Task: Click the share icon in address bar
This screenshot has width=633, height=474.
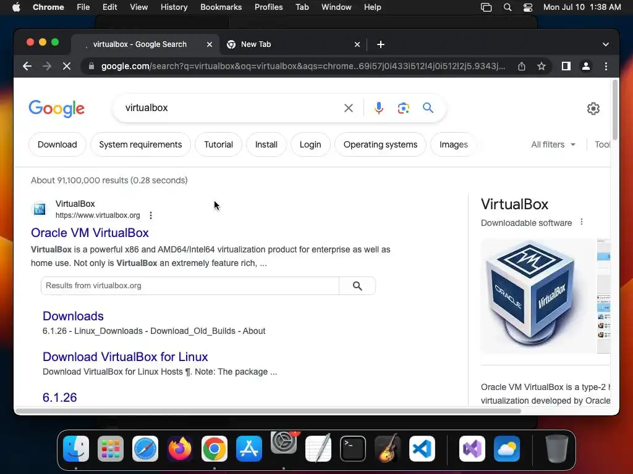Action: (522, 66)
